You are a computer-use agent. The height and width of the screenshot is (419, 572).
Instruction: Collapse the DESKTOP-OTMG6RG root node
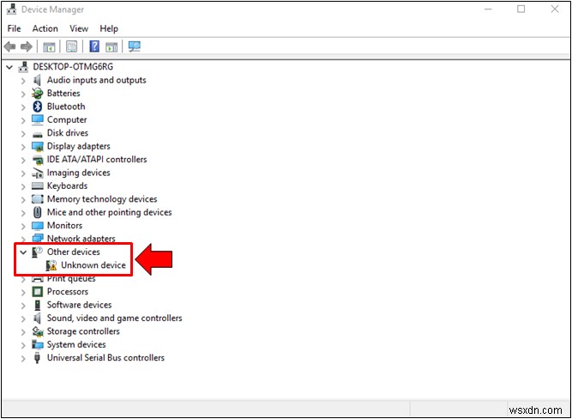click(x=9, y=67)
